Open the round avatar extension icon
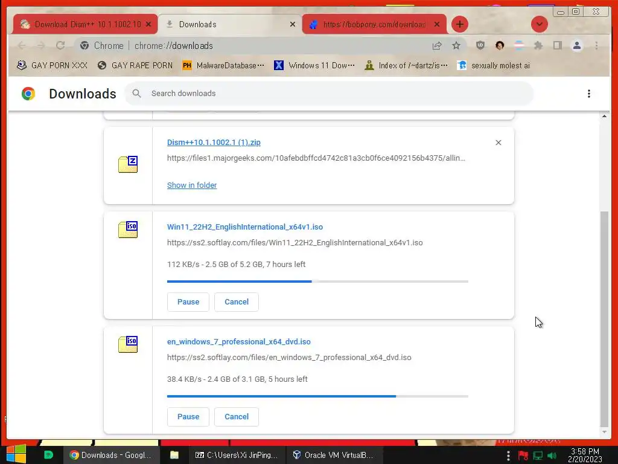The width and height of the screenshot is (618, 464). [x=500, y=45]
